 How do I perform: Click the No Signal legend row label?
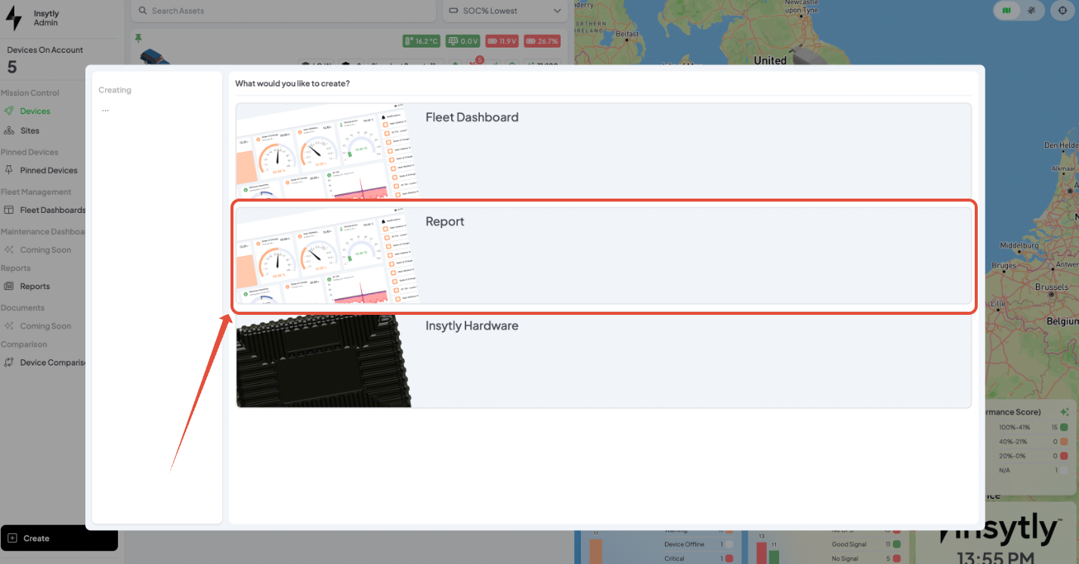[846, 559]
